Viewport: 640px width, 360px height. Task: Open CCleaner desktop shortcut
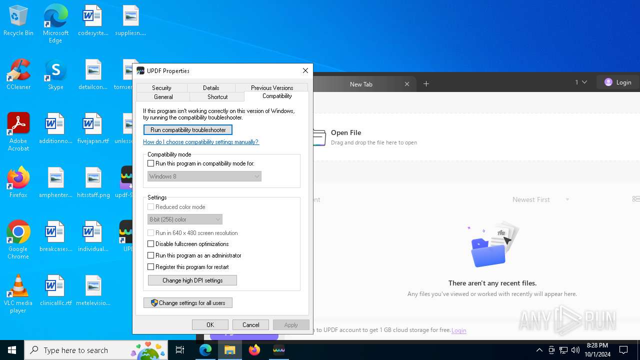tap(18, 75)
